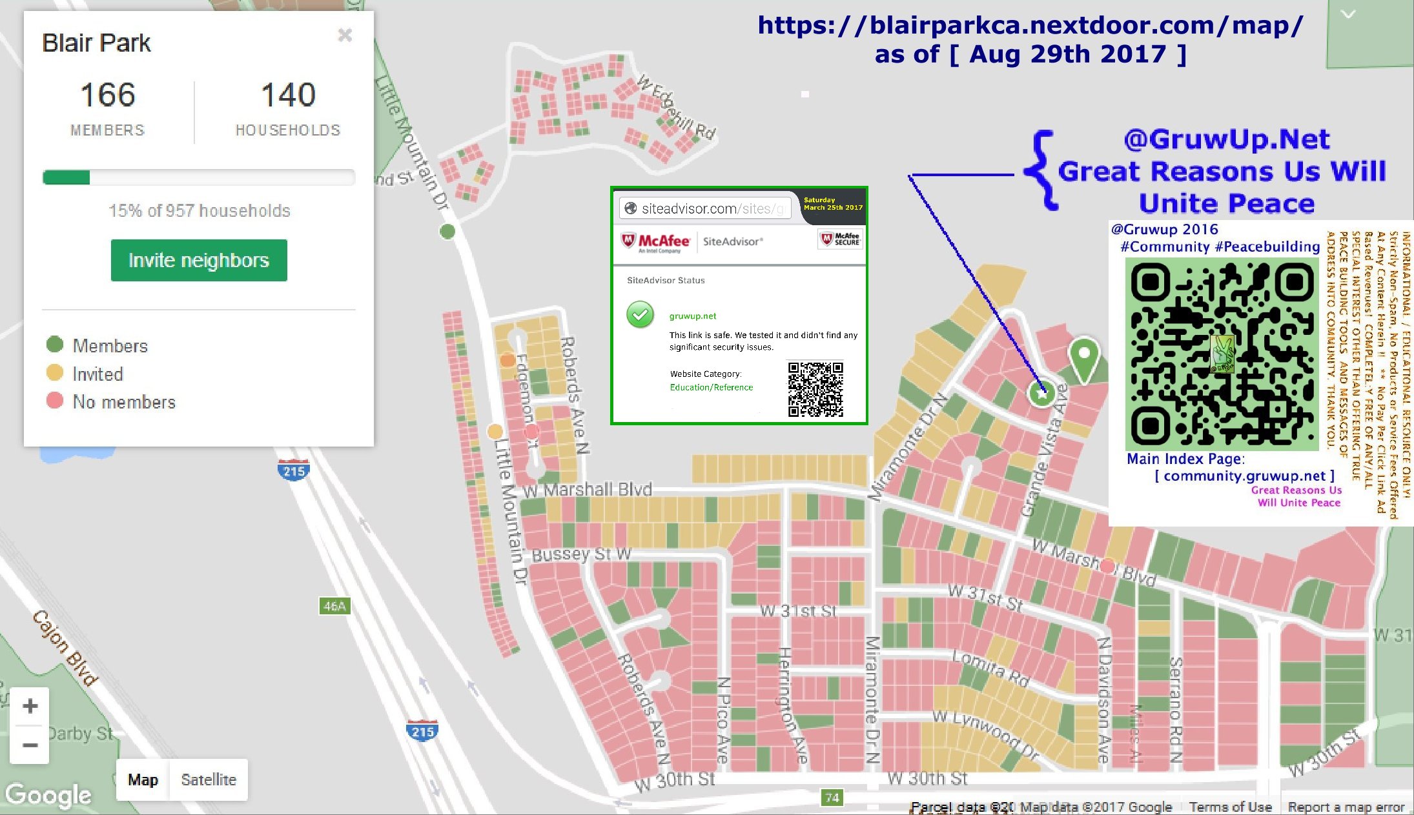Click the small QR code in SiteAdvisor box
The height and width of the screenshot is (815, 1414).
coord(815,388)
